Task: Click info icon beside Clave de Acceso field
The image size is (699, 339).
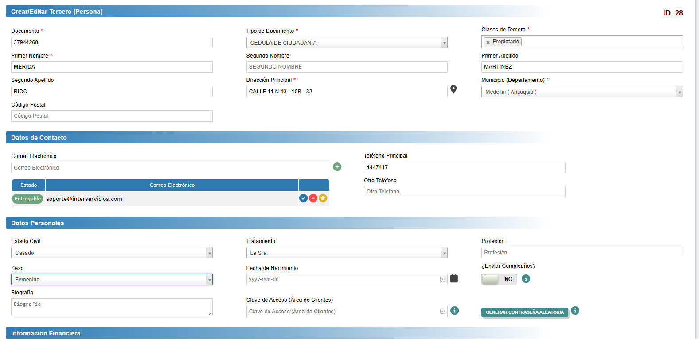Action: pyautogui.click(x=454, y=311)
